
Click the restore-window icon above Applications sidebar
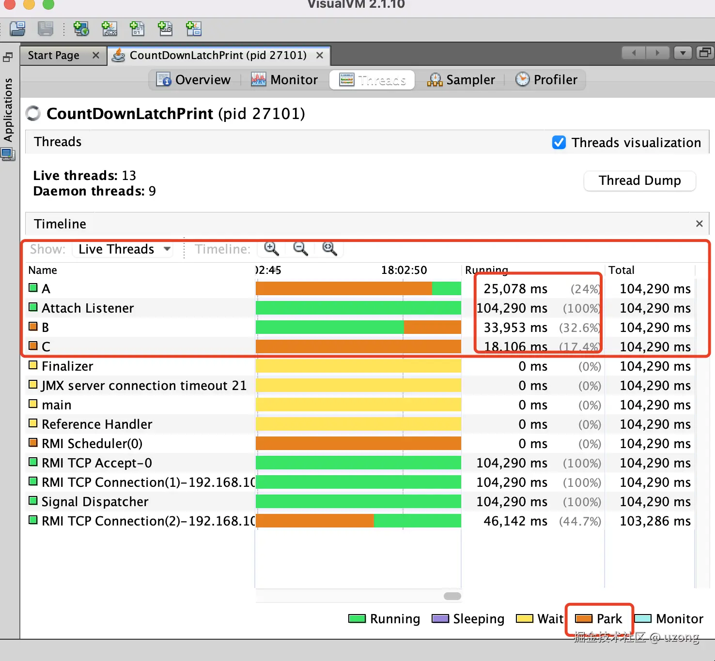pos(8,58)
